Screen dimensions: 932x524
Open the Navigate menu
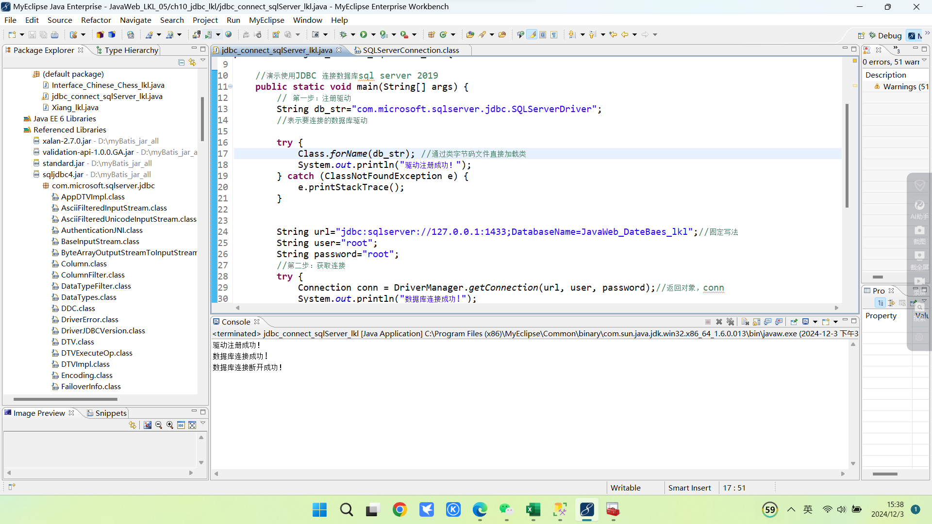pos(135,20)
